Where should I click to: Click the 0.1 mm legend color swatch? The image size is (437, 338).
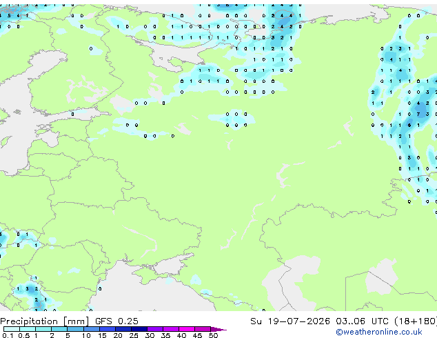(x=12, y=329)
